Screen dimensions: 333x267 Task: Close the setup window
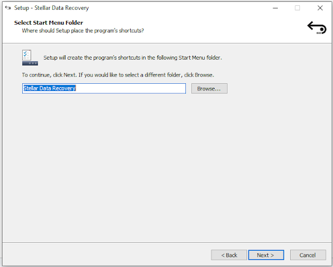(x=320, y=8)
